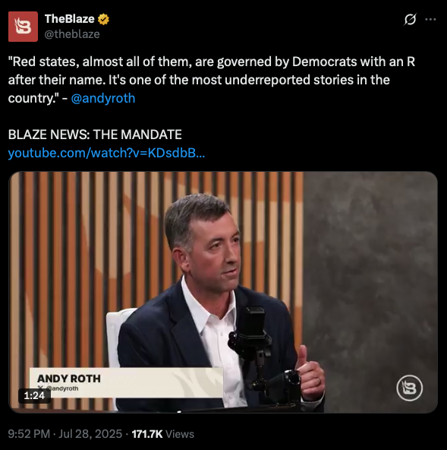Click the X logo in lower-third banner
The image size is (447, 450).
[41, 388]
